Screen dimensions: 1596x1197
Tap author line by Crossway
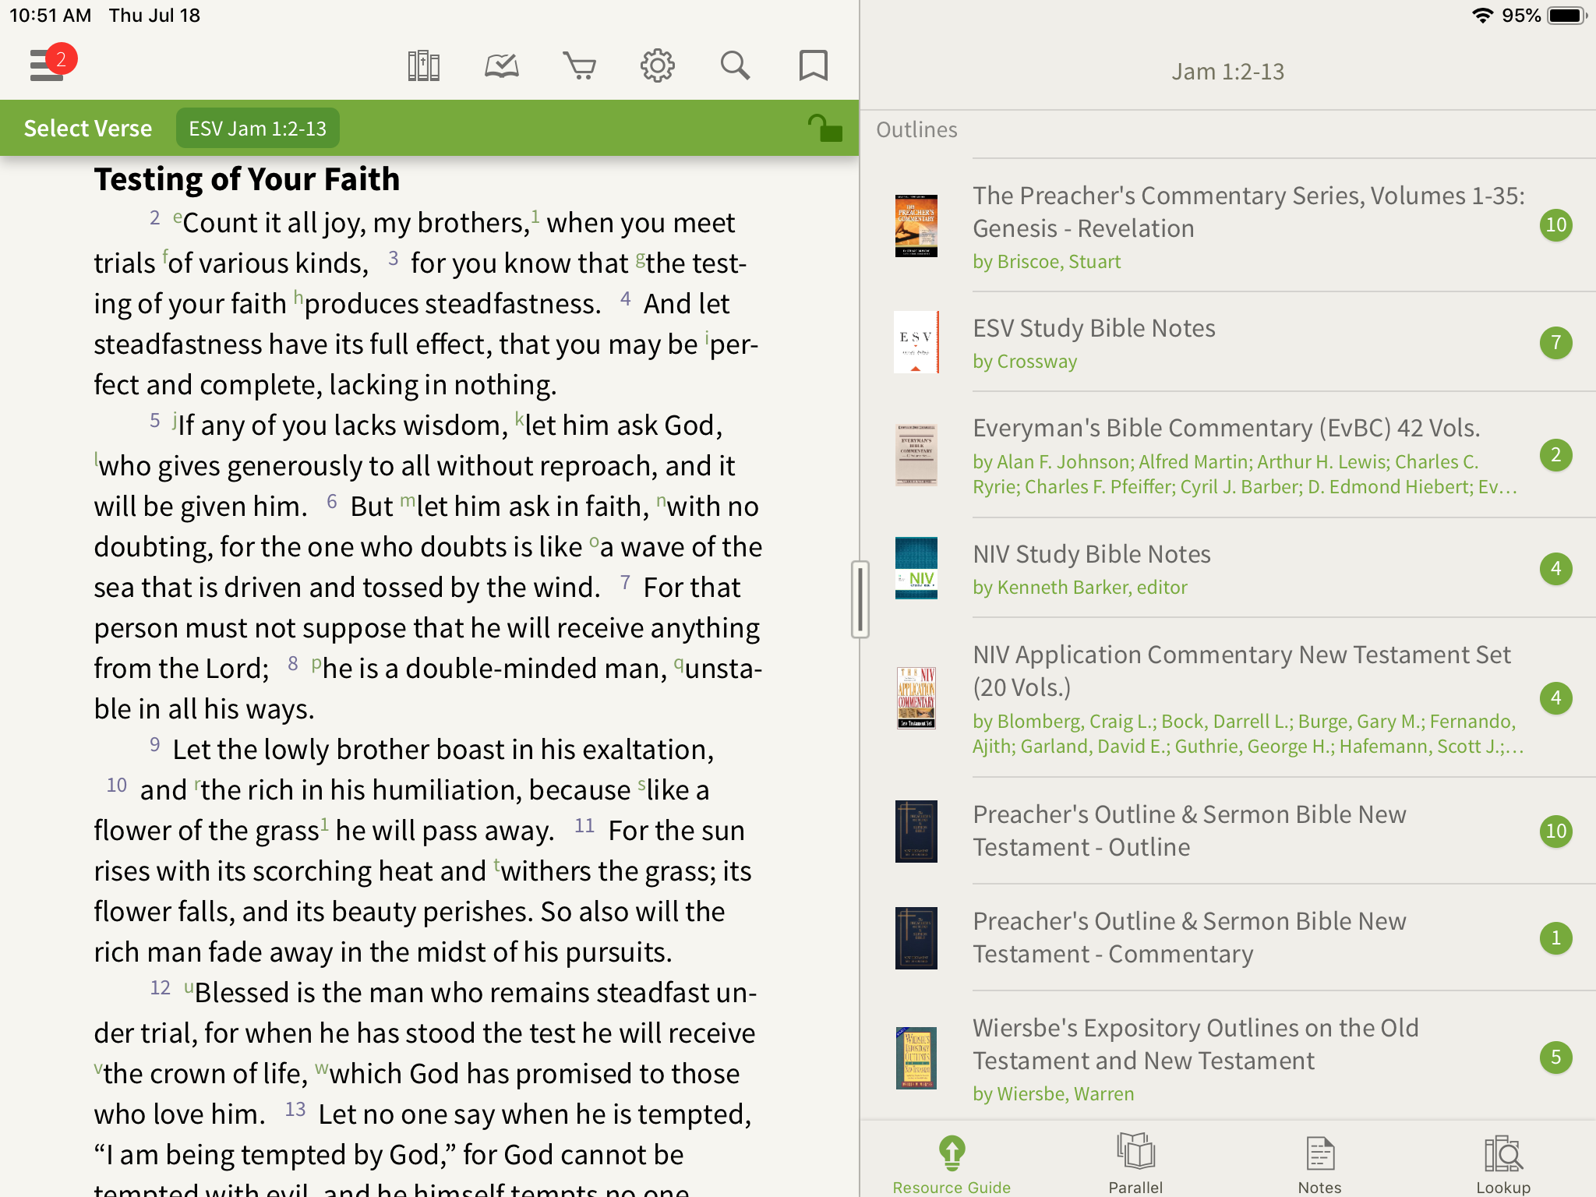pyautogui.click(x=1025, y=362)
